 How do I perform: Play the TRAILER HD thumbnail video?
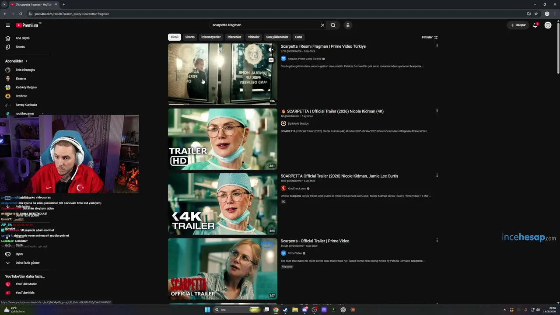coord(223,139)
